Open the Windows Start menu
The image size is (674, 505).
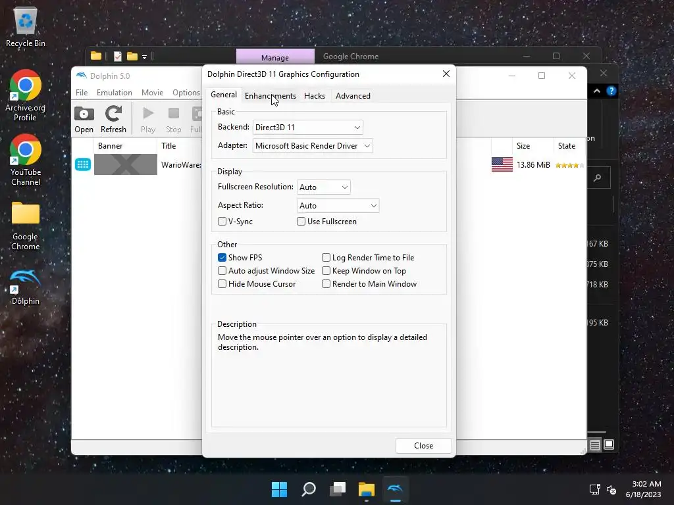[x=279, y=489]
